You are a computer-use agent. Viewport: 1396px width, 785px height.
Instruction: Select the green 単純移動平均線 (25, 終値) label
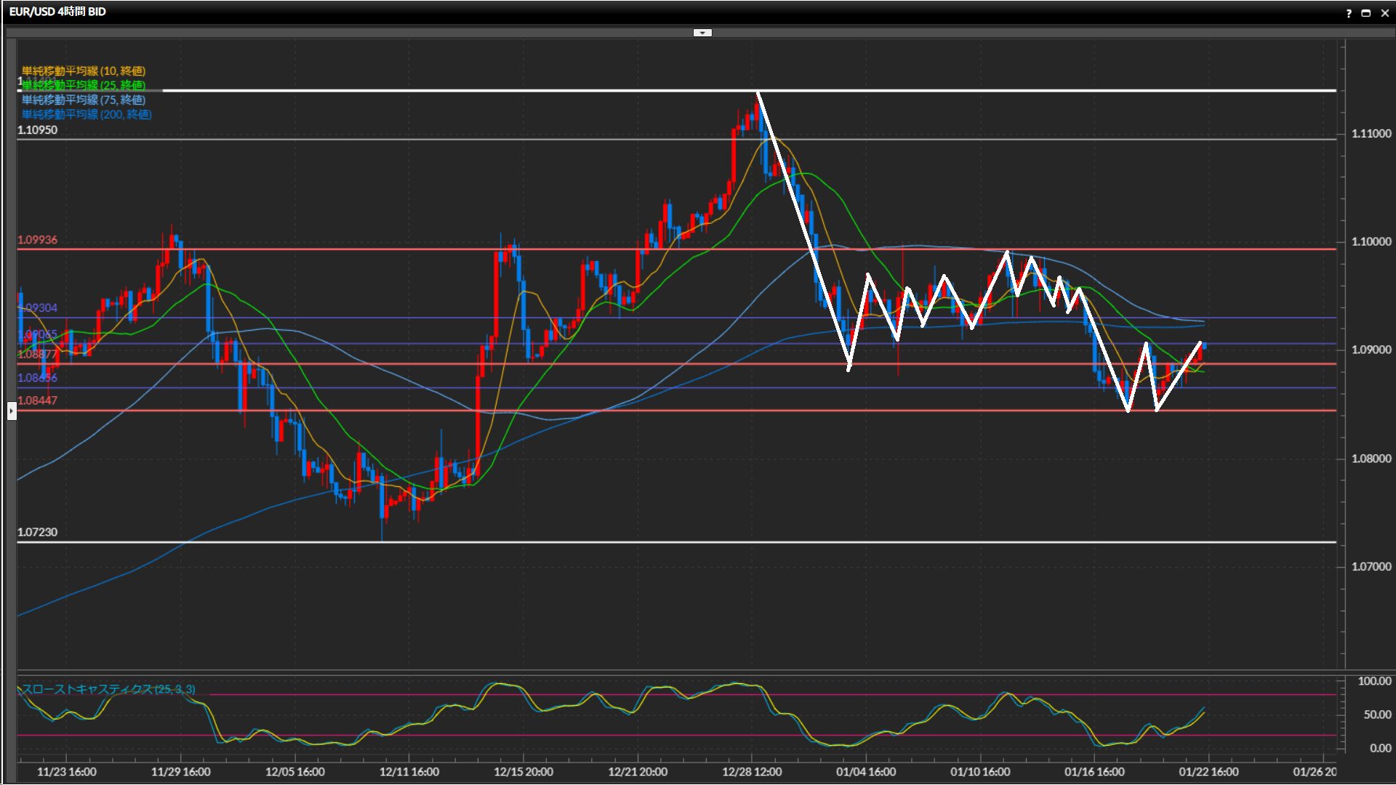tap(84, 85)
